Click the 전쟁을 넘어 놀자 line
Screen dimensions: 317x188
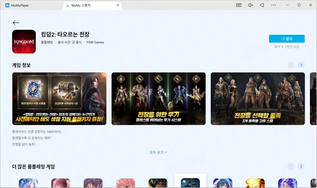click(24, 144)
